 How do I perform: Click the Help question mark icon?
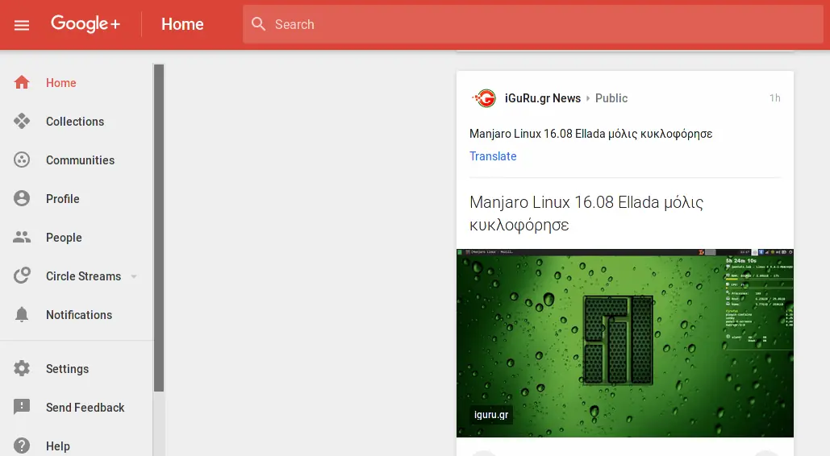22,446
